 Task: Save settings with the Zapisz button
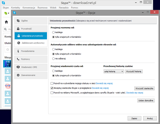point(134,119)
